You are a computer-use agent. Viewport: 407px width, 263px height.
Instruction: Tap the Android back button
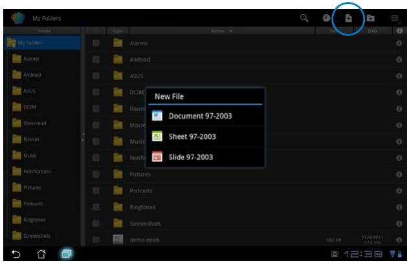point(16,254)
